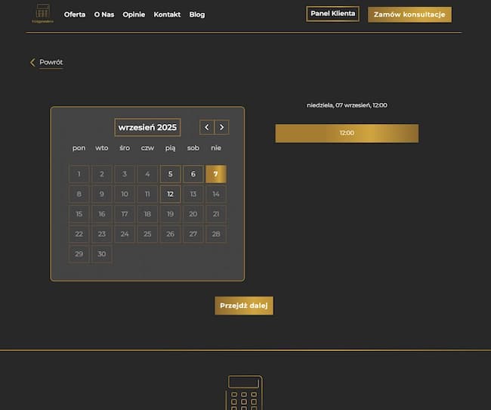Go to Opinie section
Viewport: 491px width, 410px height.
[134, 14]
